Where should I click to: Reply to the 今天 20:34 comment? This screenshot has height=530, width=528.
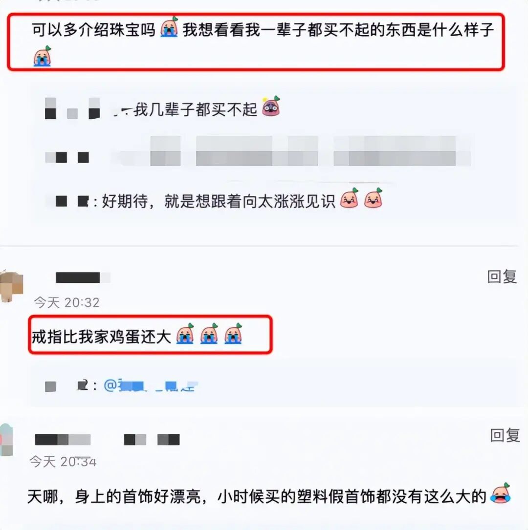coord(506,435)
